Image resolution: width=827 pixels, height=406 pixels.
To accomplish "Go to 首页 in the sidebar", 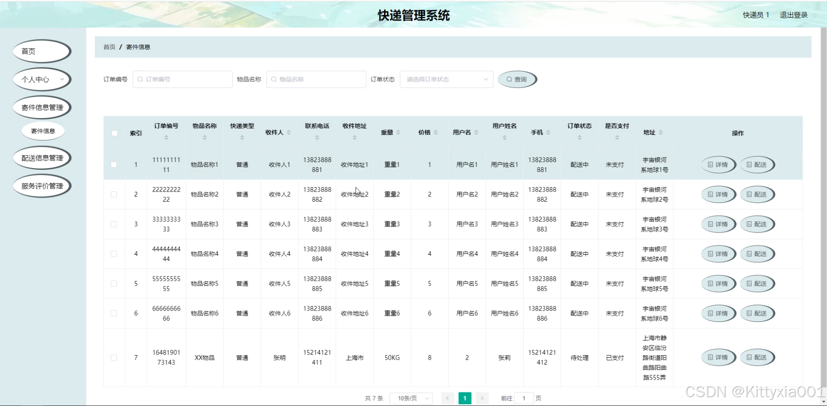I will [x=42, y=51].
